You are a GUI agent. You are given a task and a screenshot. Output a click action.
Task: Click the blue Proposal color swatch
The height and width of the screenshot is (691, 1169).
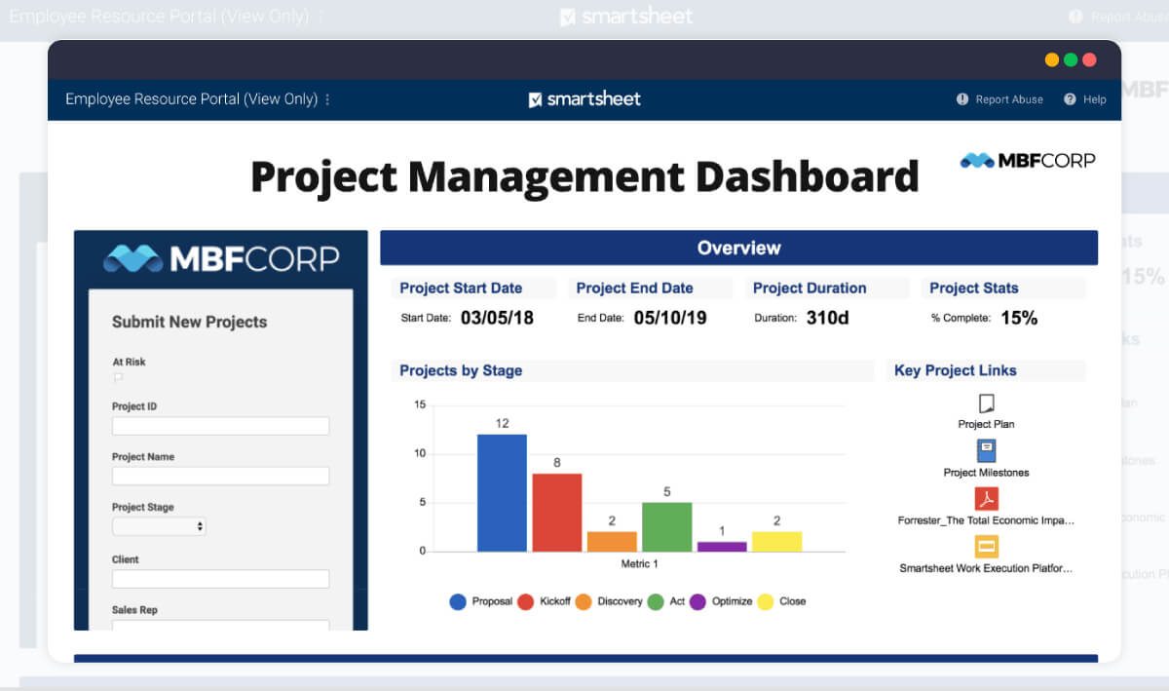(457, 601)
